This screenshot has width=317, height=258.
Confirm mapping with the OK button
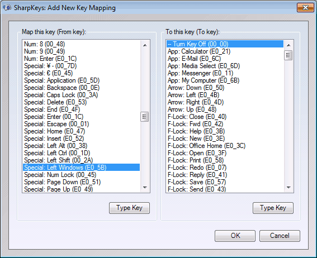click(235, 236)
